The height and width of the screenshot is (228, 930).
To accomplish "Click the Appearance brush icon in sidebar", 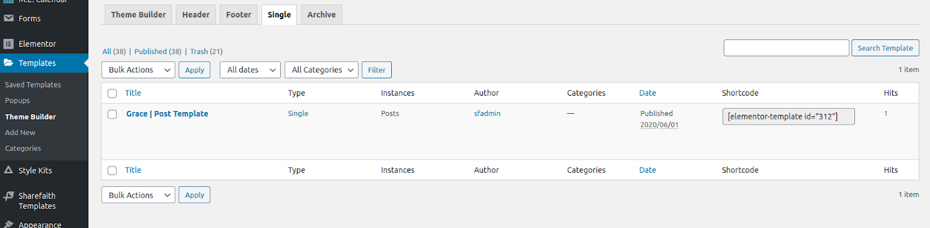I will [8, 224].
